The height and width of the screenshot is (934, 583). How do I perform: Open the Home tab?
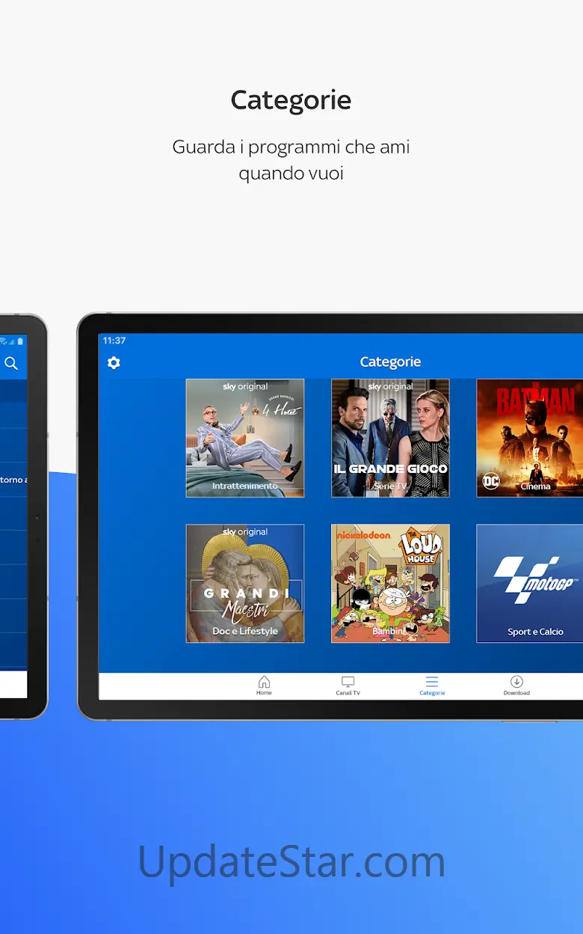(x=264, y=686)
